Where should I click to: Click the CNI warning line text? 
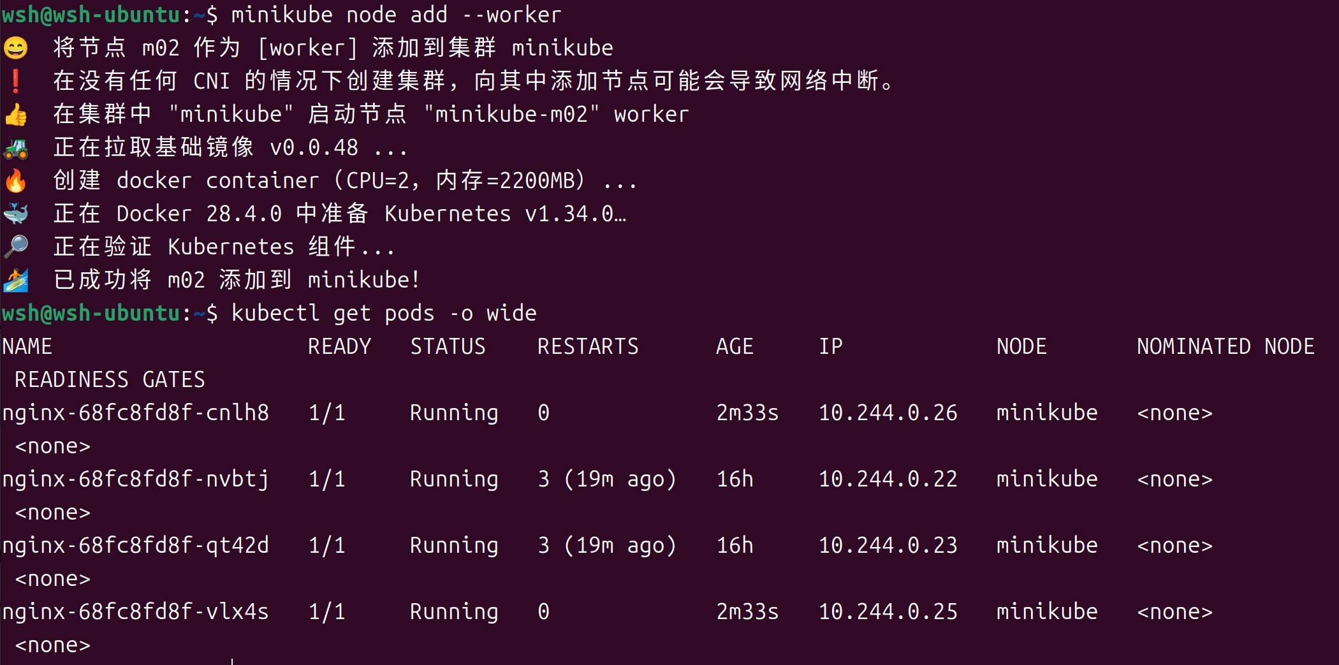pyautogui.click(x=473, y=81)
